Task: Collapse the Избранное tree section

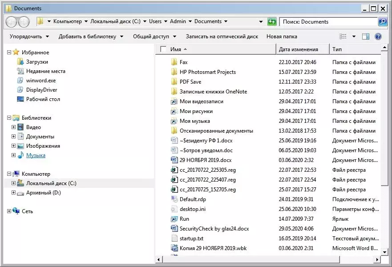Action: [9, 52]
